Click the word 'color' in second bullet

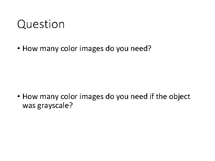[x=69, y=96]
